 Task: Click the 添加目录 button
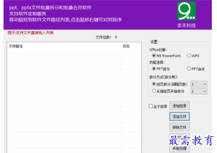179,106
